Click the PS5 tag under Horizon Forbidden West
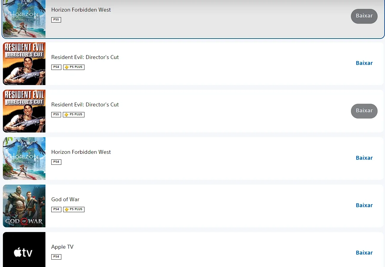 click(x=56, y=20)
